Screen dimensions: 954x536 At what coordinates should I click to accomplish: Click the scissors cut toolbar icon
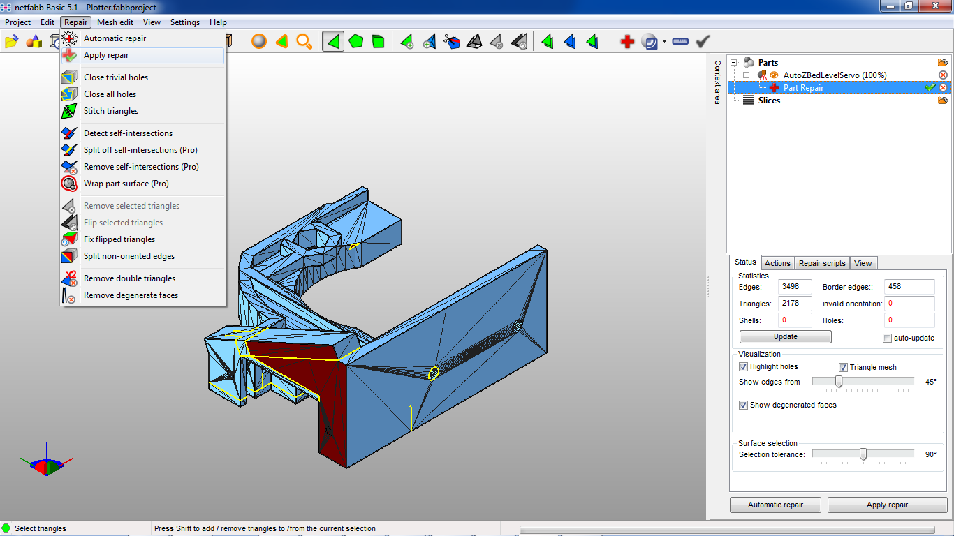click(x=452, y=42)
